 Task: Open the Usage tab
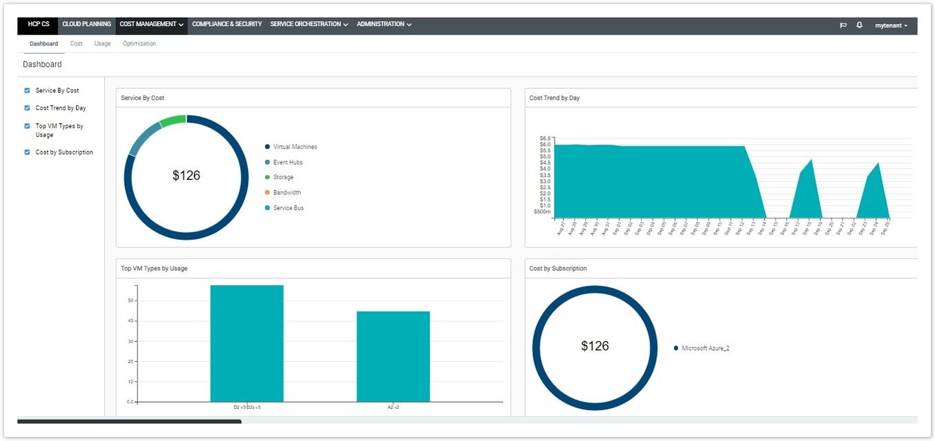tap(102, 43)
